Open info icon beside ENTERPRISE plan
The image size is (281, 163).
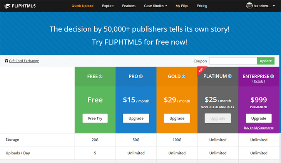pos(272,76)
